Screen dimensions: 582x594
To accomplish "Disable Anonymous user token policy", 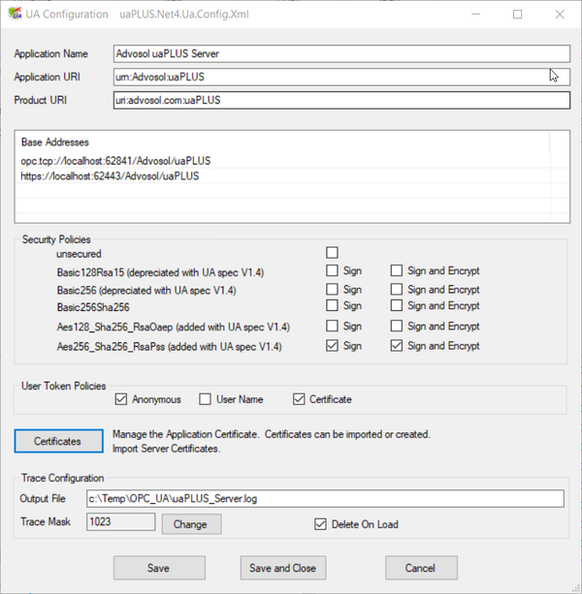I will pyautogui.click(x=121, y=399).
